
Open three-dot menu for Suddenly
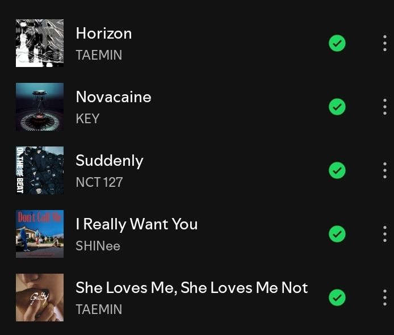385,170
